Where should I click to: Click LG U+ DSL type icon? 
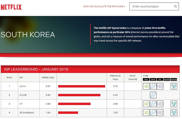160,86
